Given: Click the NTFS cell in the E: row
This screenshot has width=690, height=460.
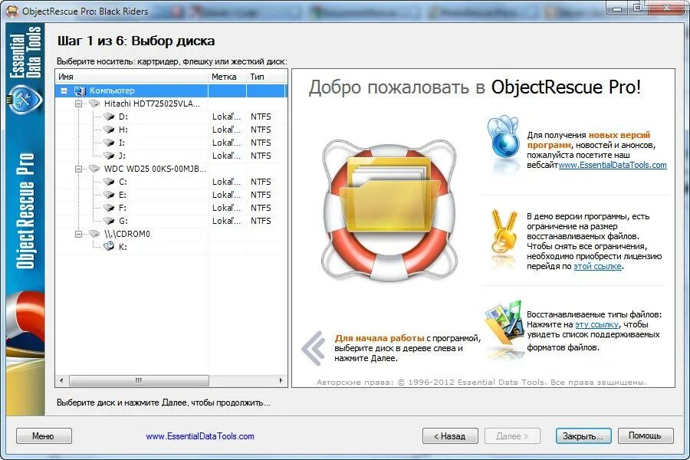Looking at the screenshot, I should pyautogui.click(x=261, y=195).
